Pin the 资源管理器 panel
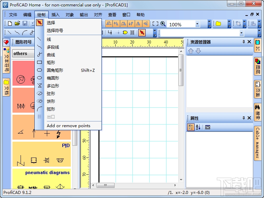This screenshot has height=198, width=264. [x=244, y=42]
